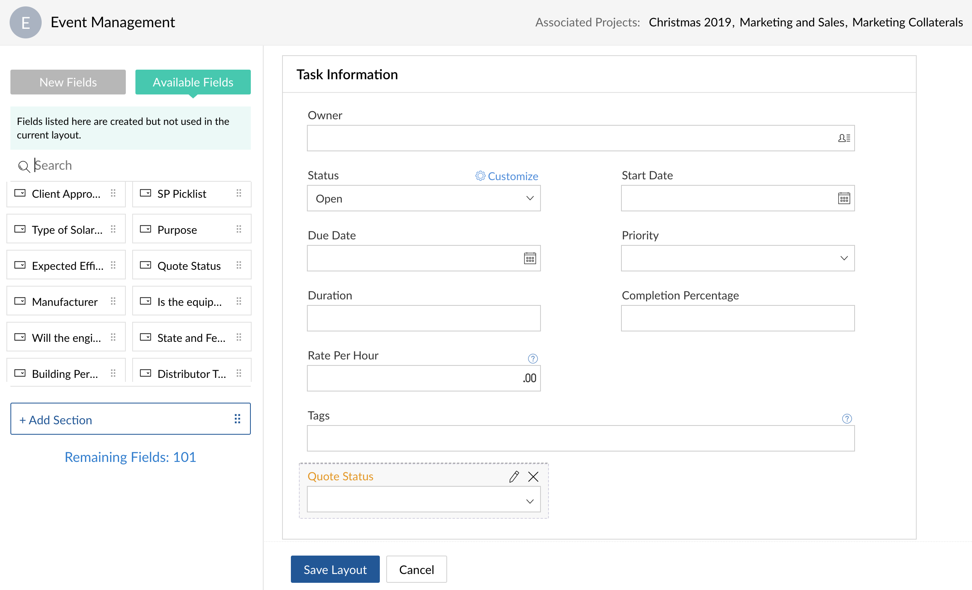The height and width of the screenshot is (590, 972).
Task: Grab the Client Appro... drag handle
Action: (x=113, y=193)
